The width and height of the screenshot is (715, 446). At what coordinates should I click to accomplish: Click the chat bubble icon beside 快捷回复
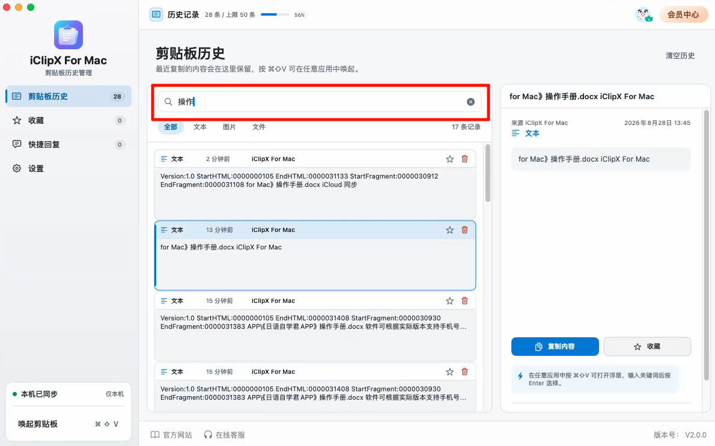click(17, 144)
